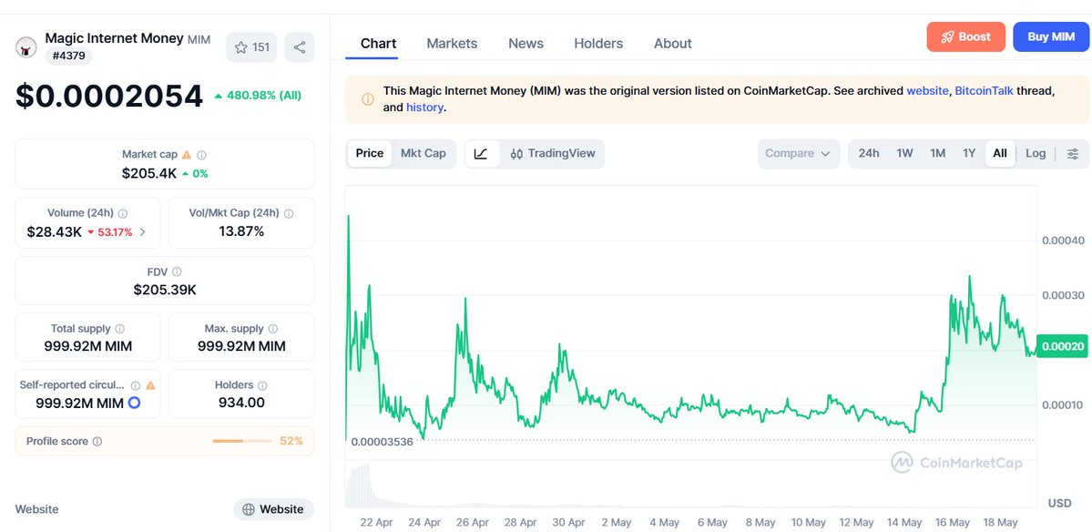Set chart range to All

click(1000, 153)
